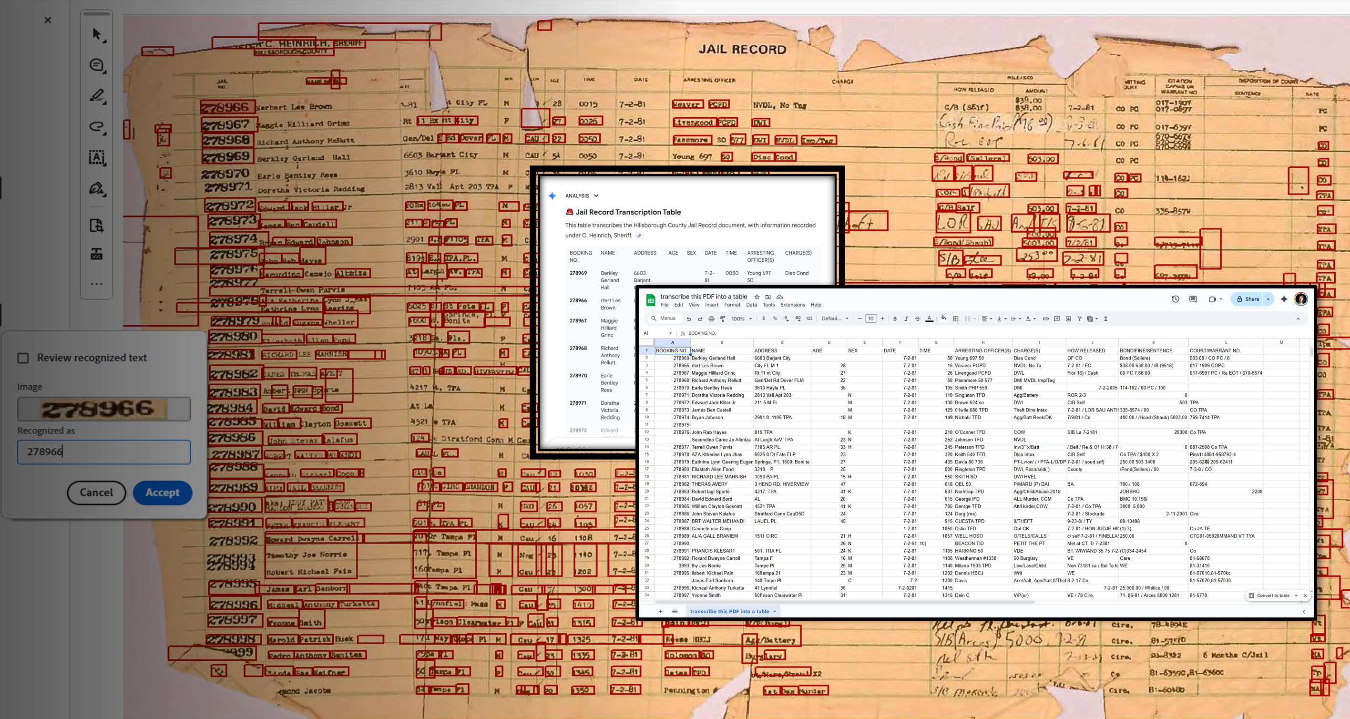Open the text color picker
Viewport: 1350px width, 719px height.
(x=929, y=318)
